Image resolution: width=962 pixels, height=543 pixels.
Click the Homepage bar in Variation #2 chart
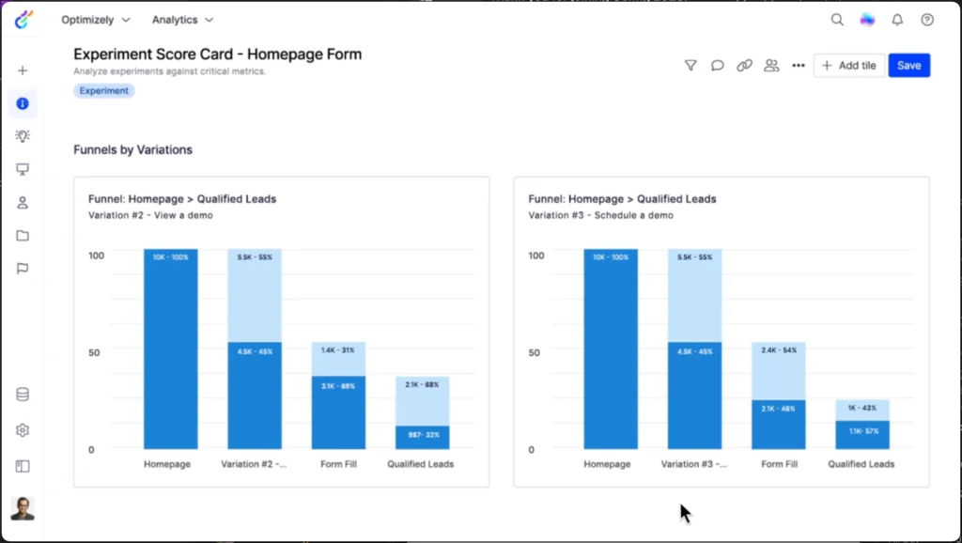point(171,349)
